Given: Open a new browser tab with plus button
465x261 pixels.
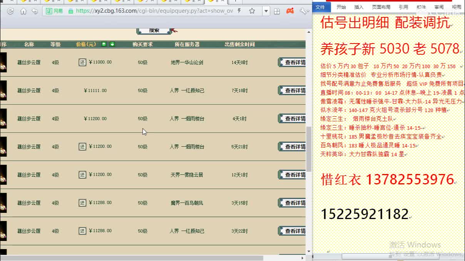Looking at the screenshot, I should pyautogui.click(x=236, y=1).
